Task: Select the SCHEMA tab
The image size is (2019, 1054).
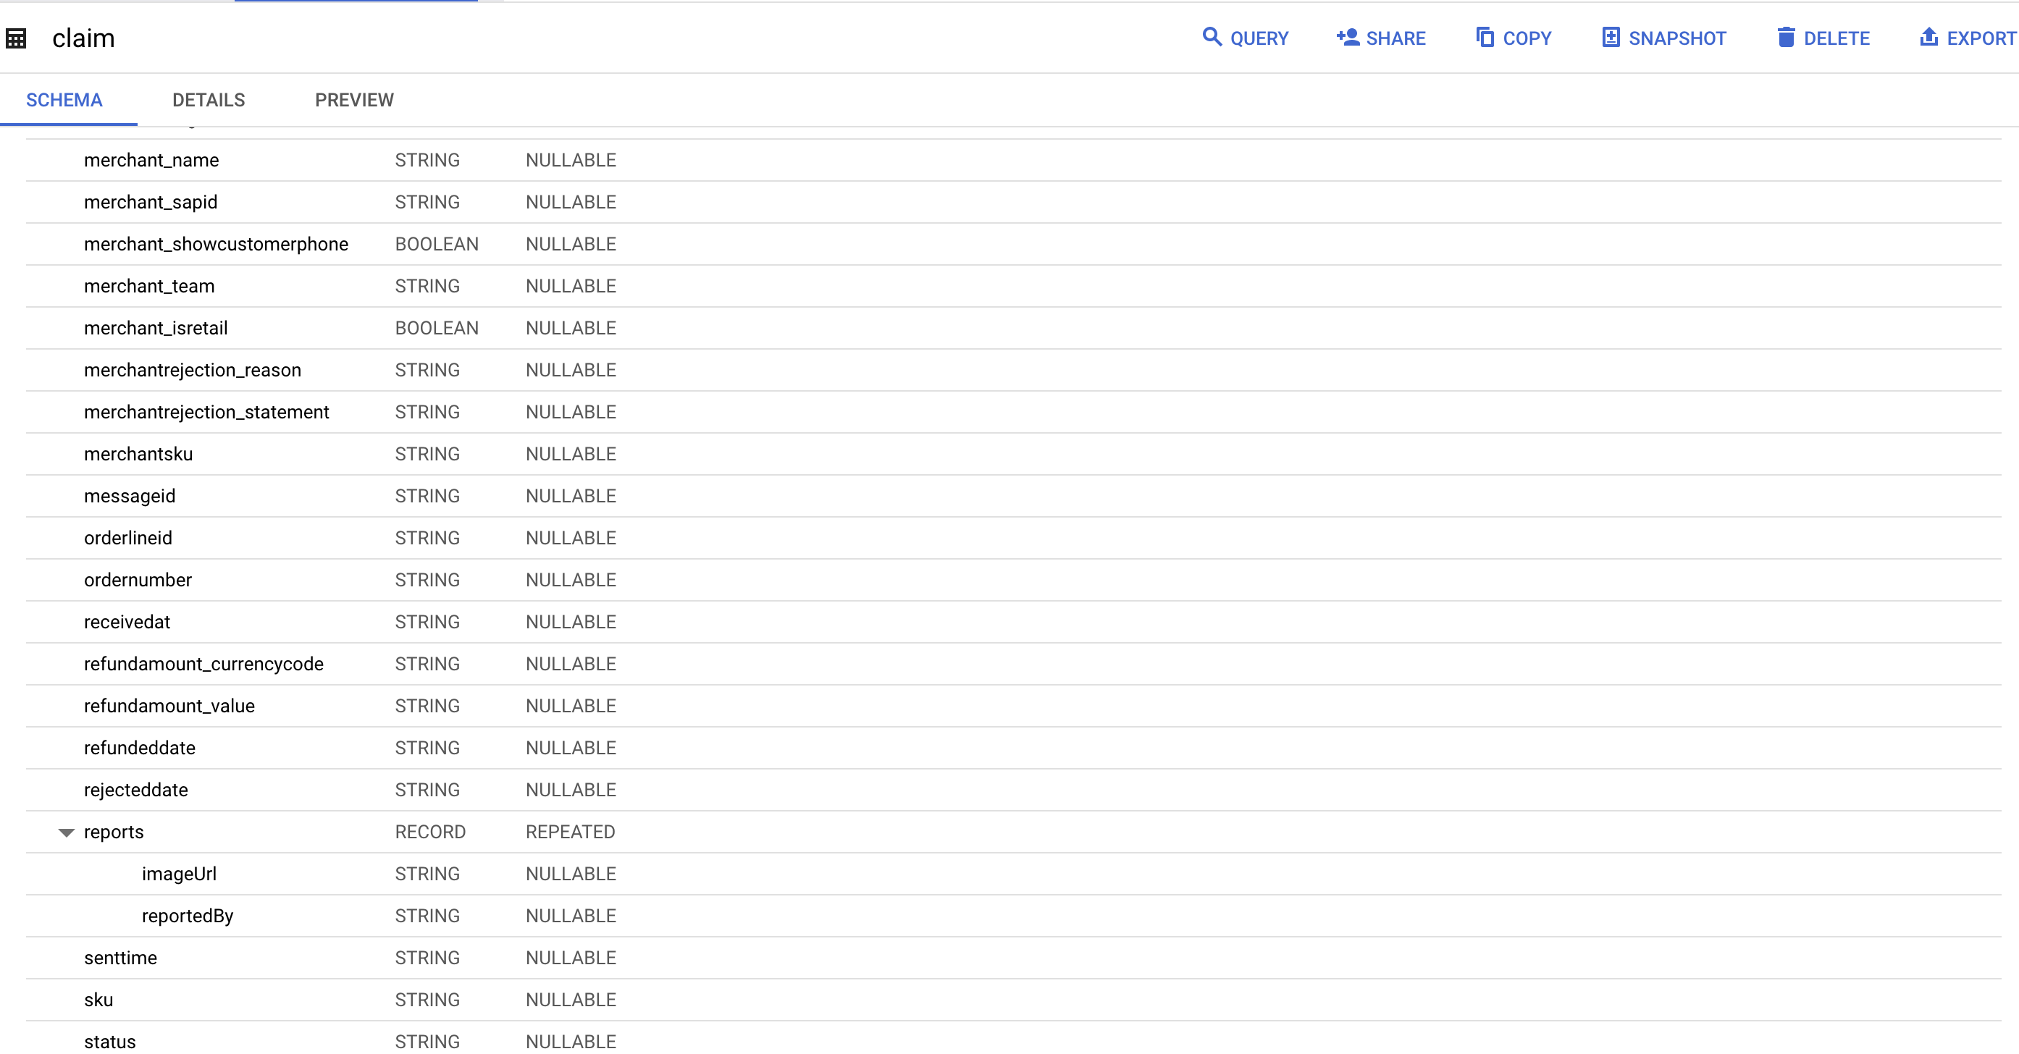Action: [x=64, y=101]
